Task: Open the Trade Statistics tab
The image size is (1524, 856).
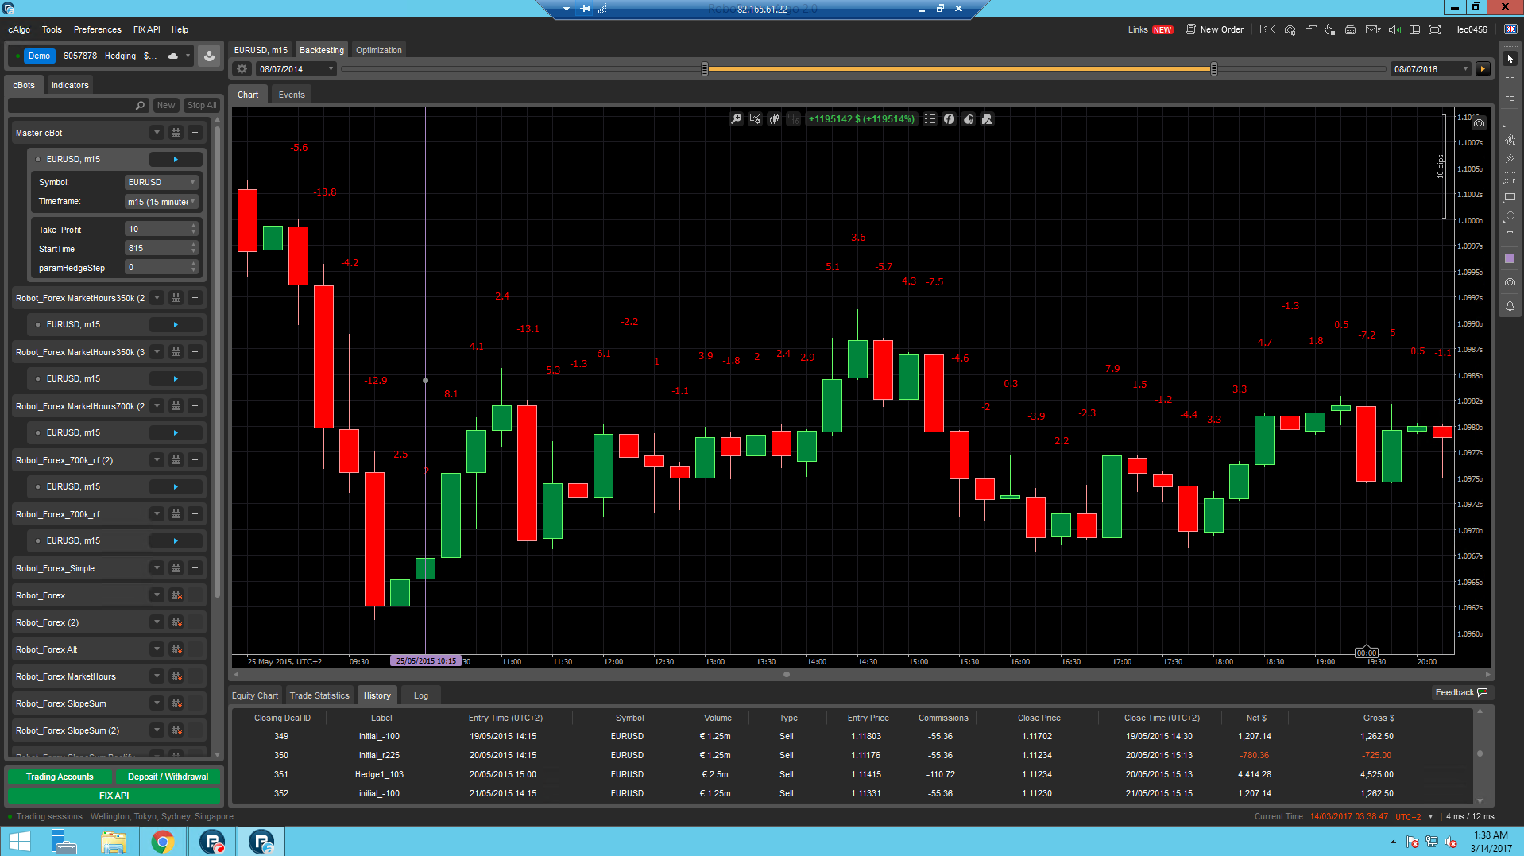Action: (319, 695)
